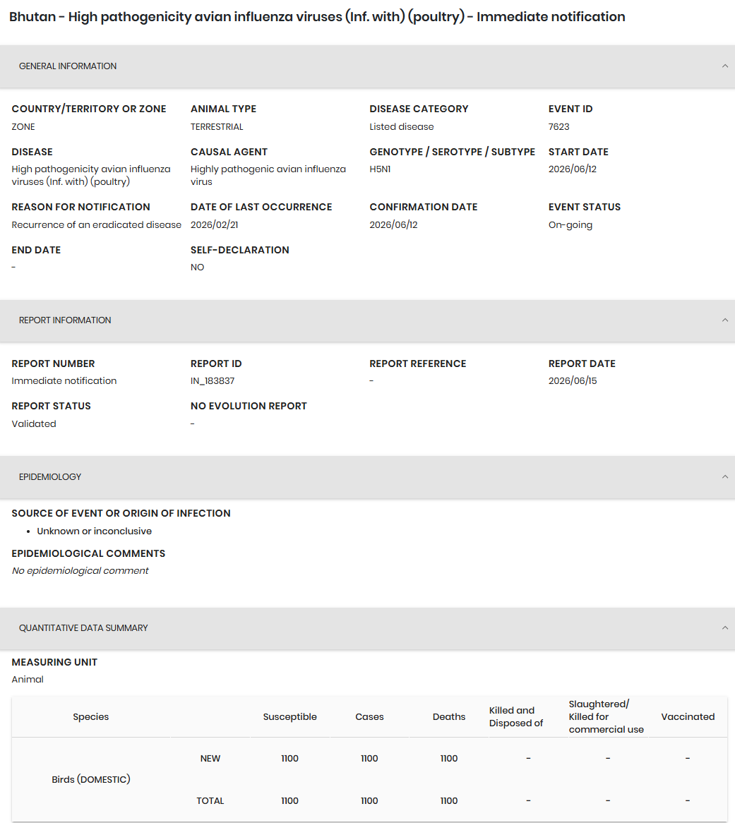This screenshot has height=823, width=735.
Task: Collapse the General Information section chevron
Action: click(x=725, y=66)
